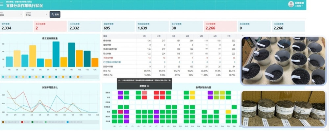The image size is (329, 131).
Task: Click the user avatar icon
Action: [x=291, y=4]
